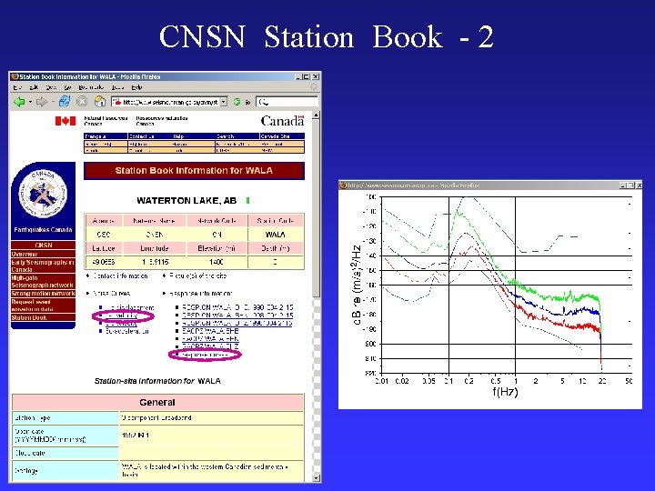Click the Stop loading icon

tap(82, 102)
